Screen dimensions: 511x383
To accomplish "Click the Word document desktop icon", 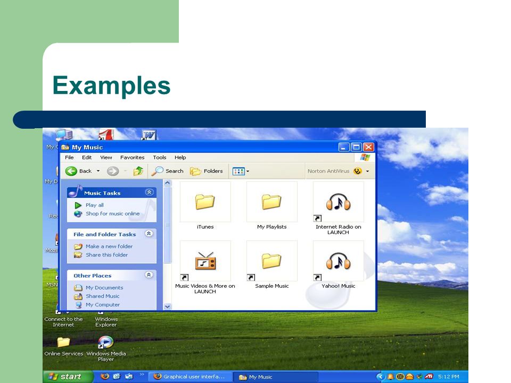I will (149, 134).
